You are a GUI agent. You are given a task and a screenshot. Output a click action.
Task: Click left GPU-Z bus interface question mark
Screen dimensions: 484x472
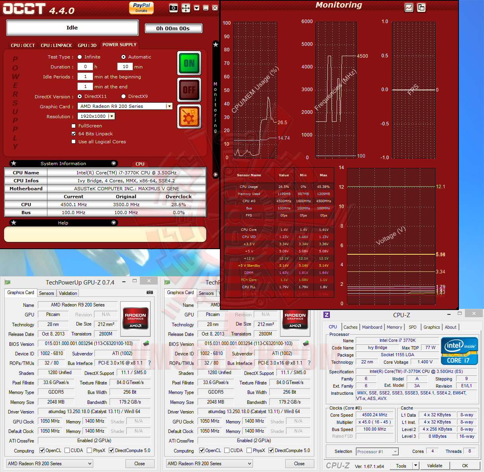149,363
